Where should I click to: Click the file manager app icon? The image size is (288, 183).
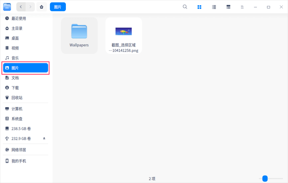coord(7,7)
